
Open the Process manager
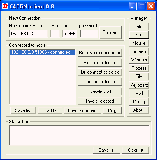[x=139, y=68]
